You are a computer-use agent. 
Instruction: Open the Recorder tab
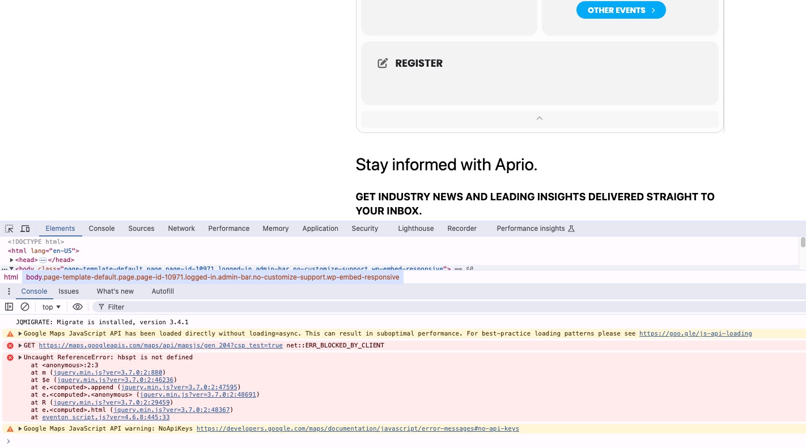click(x=462, y=229)
